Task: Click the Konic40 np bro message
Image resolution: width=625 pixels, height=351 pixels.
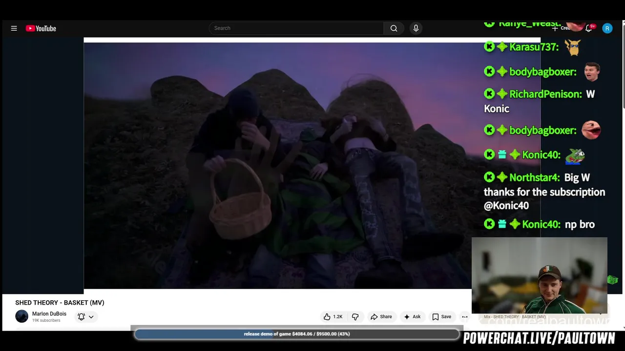Action: click(x=540, y=224)
